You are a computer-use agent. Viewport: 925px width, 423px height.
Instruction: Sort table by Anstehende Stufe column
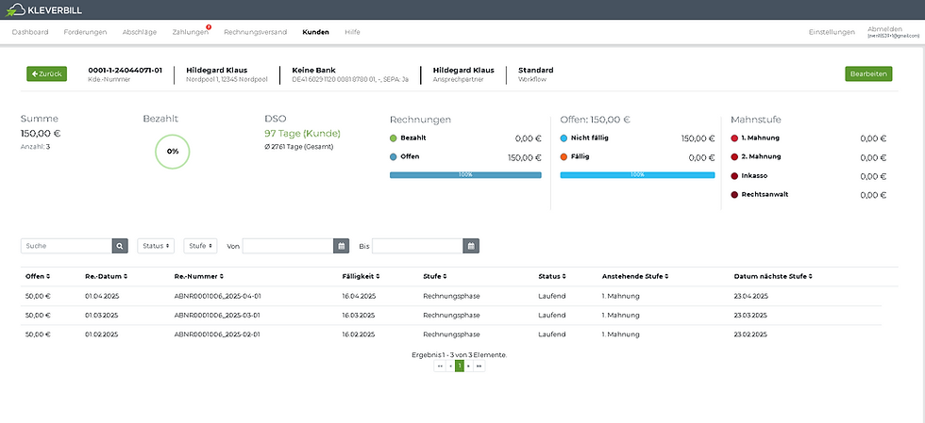pyautogui.click(x=634, y=276)
